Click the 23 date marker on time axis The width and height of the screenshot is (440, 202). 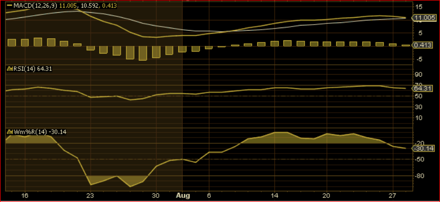coord(90,195)
